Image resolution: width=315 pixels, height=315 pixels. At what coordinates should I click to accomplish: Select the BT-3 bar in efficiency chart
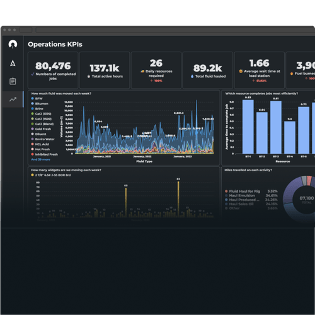pyautogui.click(x=276, y=127)
